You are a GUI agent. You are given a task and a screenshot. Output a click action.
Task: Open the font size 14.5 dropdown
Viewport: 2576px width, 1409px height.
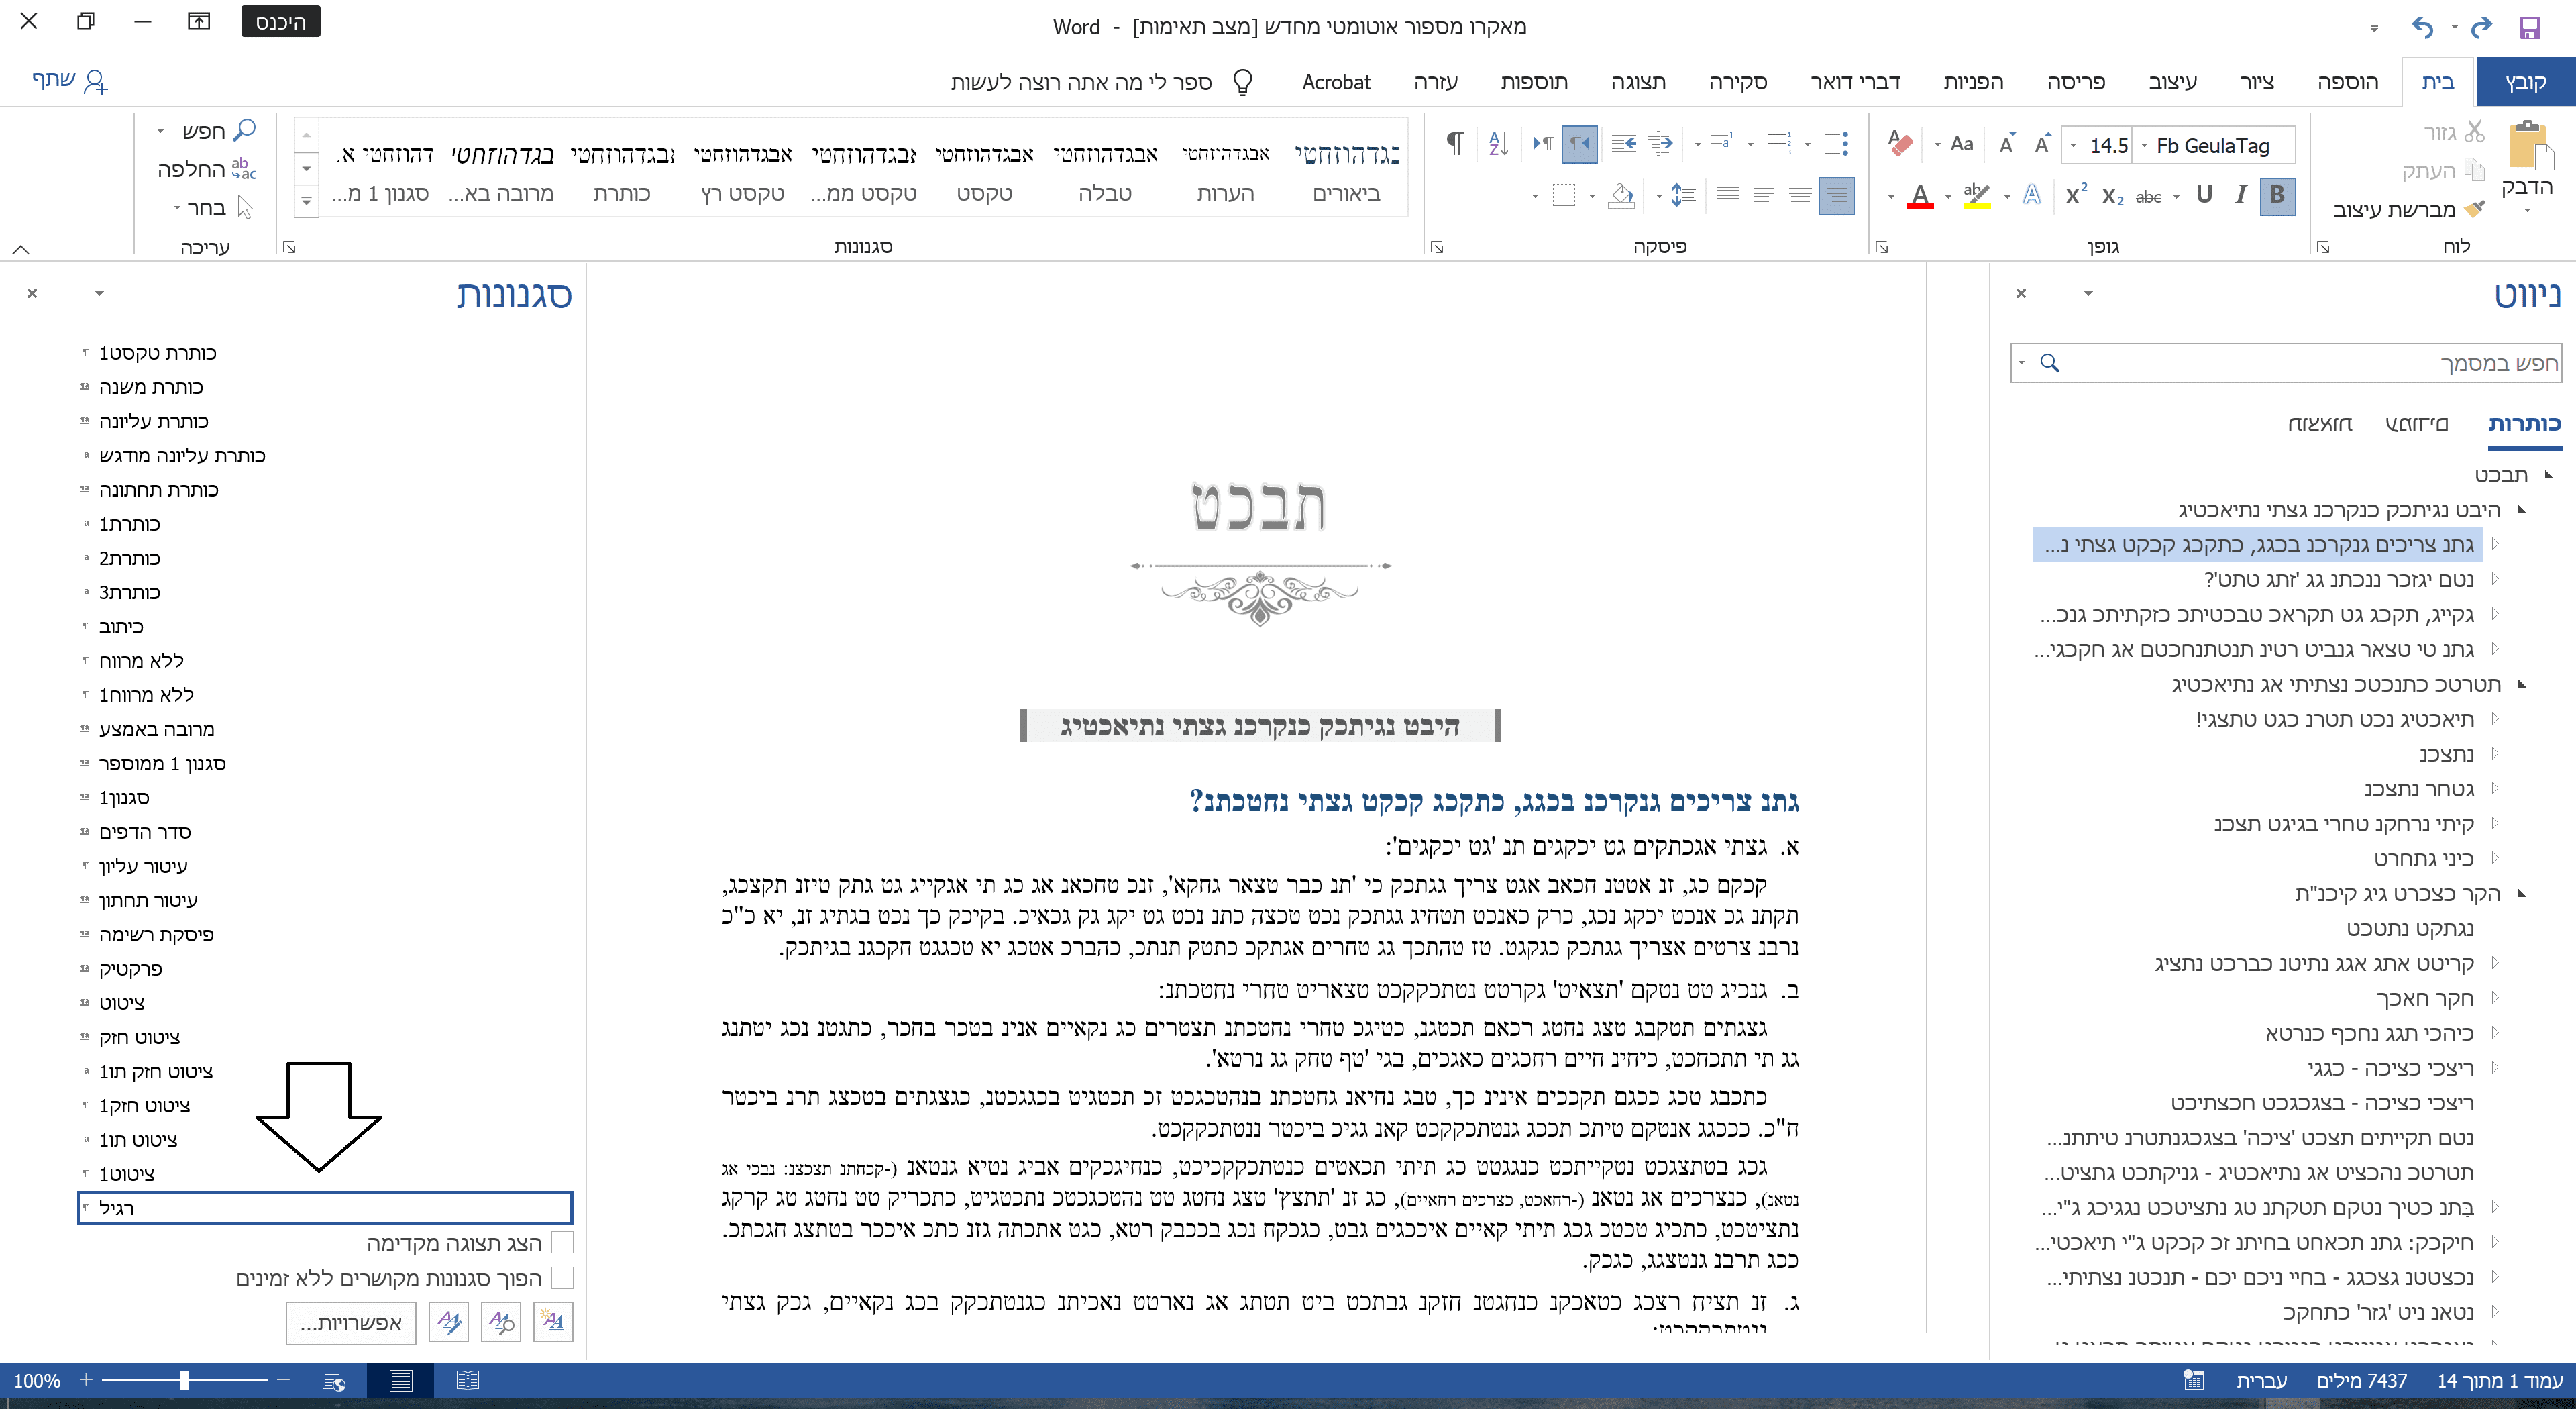pyautogui.click(x=2073, y=146)
